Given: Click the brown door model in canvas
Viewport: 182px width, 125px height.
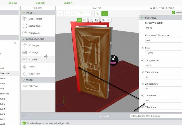Looking at the screenshot, I should (93, 62).
